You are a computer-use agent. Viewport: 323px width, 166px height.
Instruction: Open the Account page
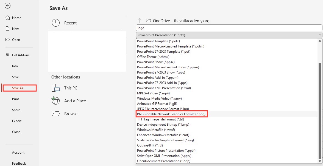pos(18,153)
